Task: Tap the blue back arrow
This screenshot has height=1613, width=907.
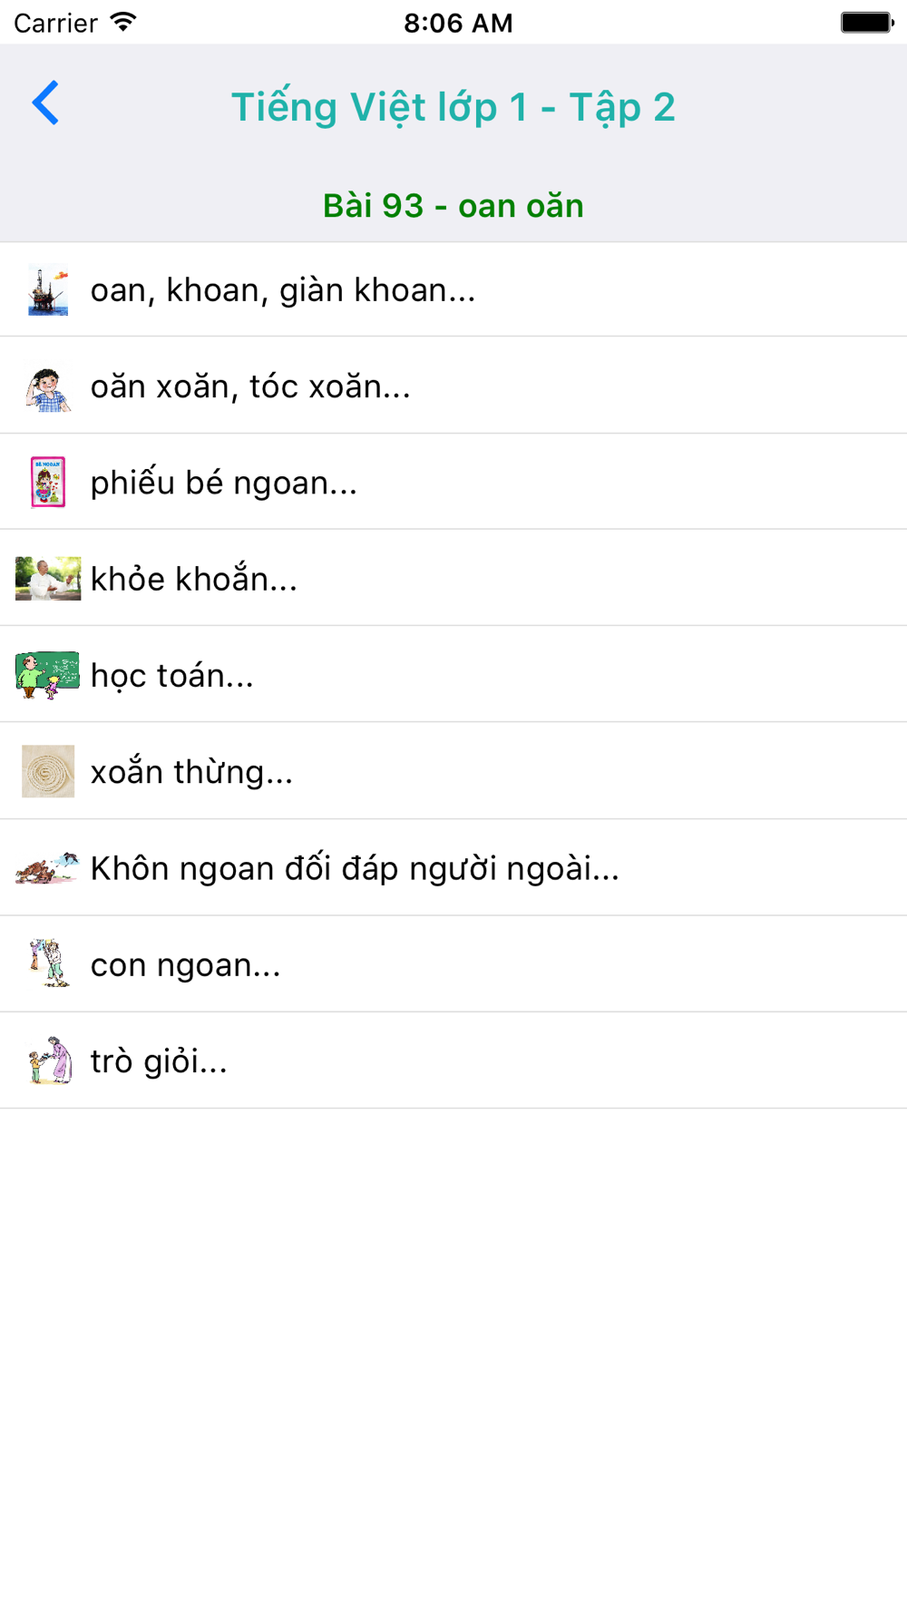Action: [x=45, y=103]
